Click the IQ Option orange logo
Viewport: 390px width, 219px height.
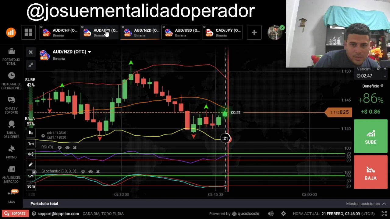(x=11, y=32)
